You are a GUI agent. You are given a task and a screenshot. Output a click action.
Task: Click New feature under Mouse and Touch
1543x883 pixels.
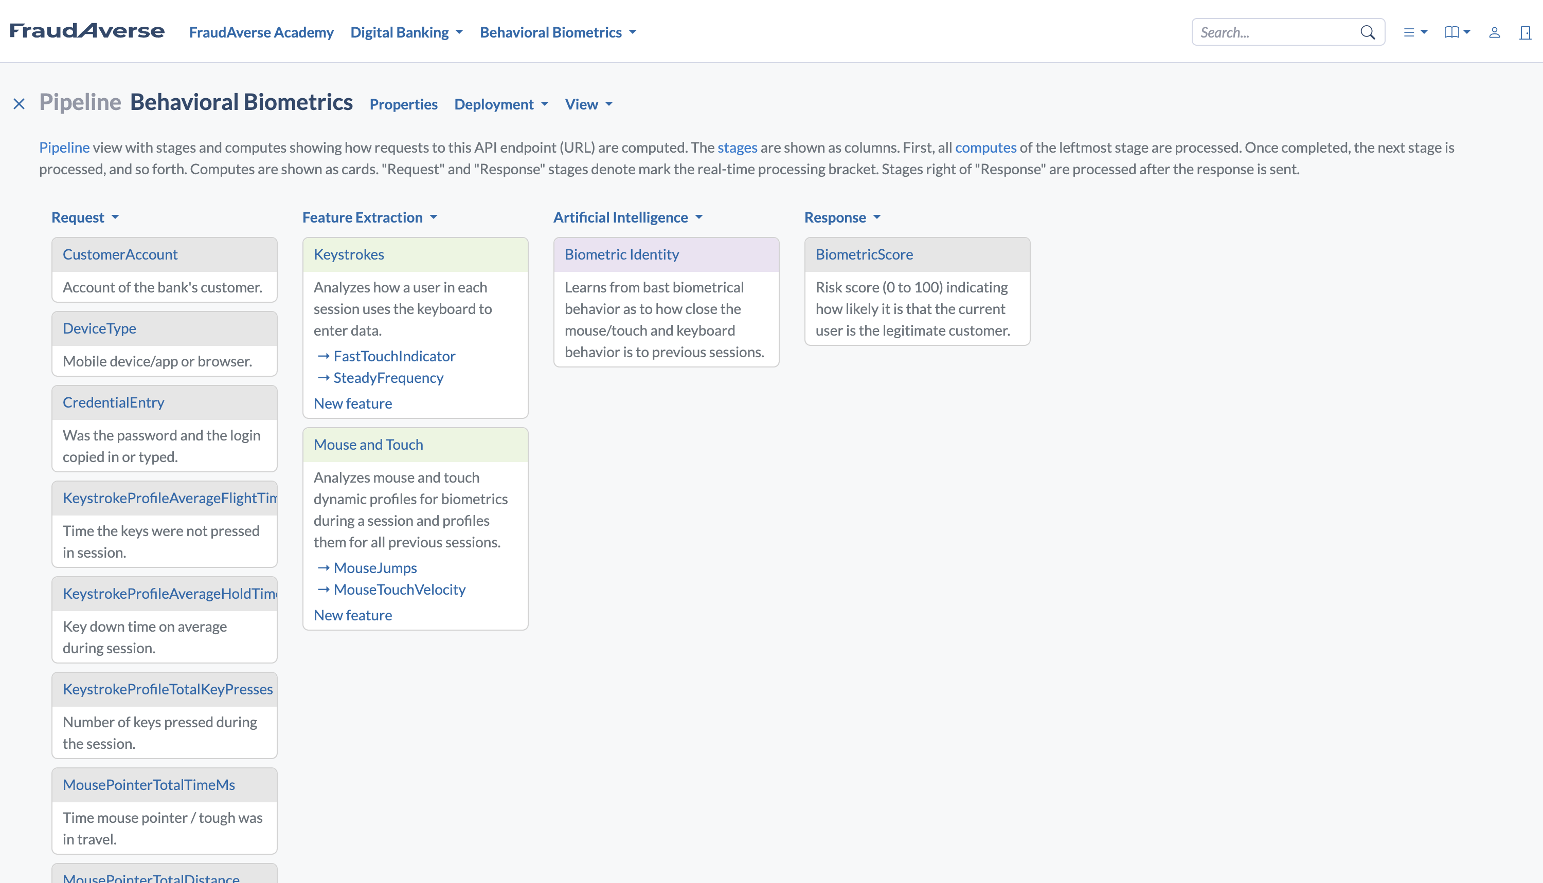click(x=352, y=615)
